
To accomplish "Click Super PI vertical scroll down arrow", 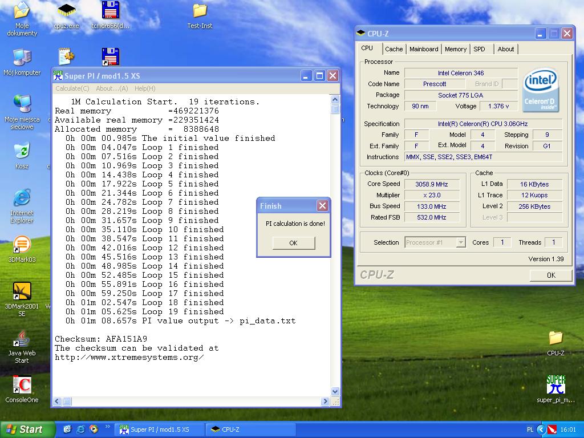I will coord(335,391).
